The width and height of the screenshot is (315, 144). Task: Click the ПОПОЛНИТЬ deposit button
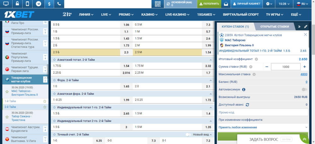(209, 4)
